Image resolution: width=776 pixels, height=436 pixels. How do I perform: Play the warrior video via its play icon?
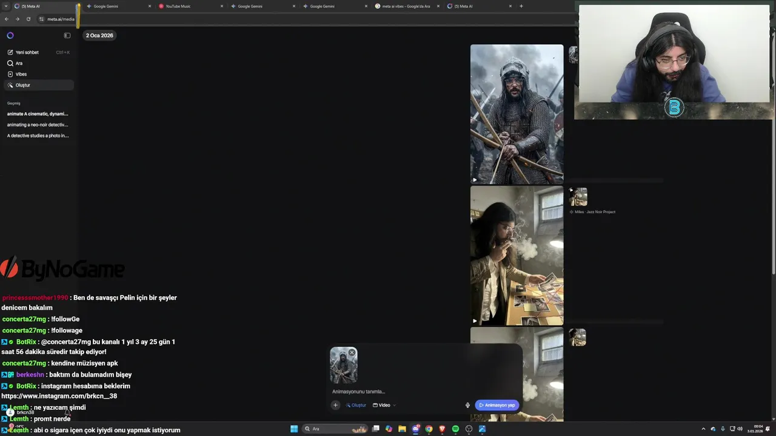click(x=475, y=179)
